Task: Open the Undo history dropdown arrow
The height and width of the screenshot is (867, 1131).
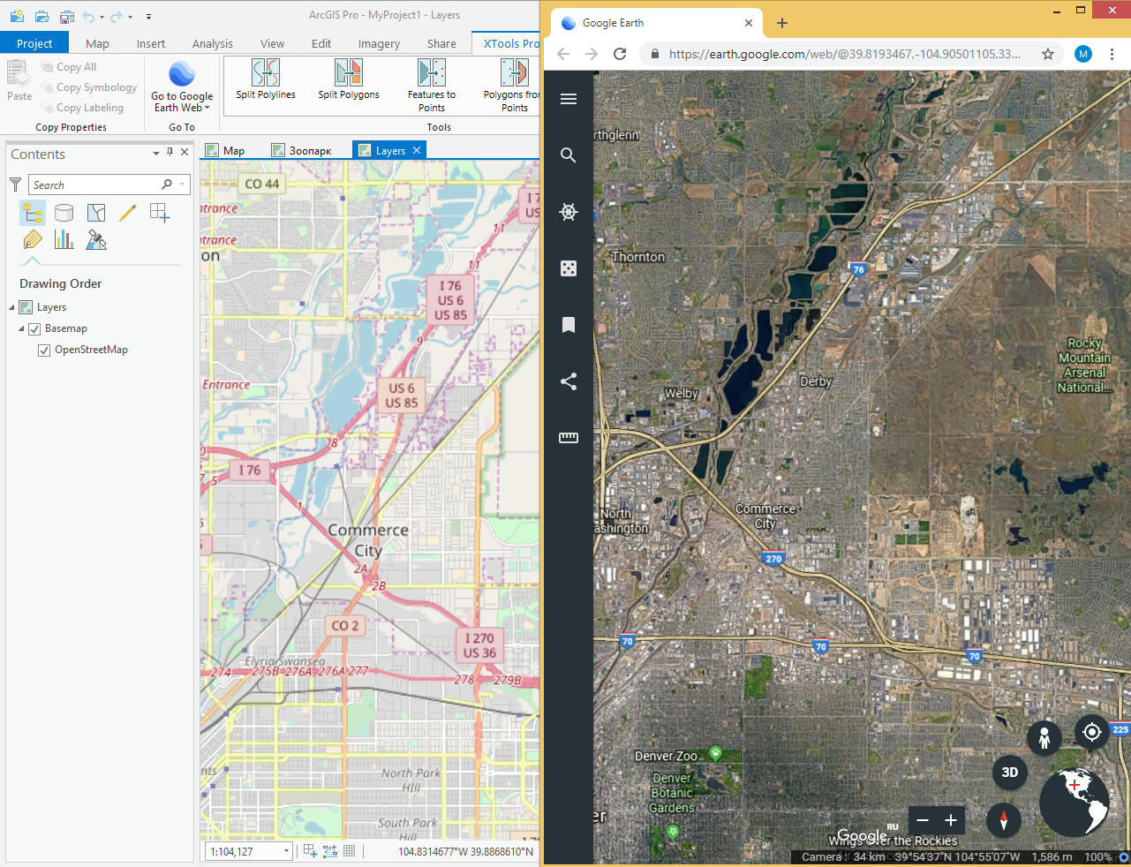Action: [102, 17]
